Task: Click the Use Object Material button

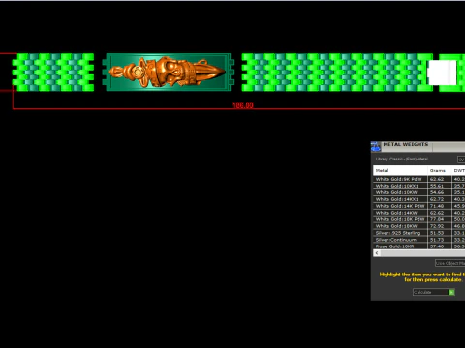Action: tap(449, 263)
